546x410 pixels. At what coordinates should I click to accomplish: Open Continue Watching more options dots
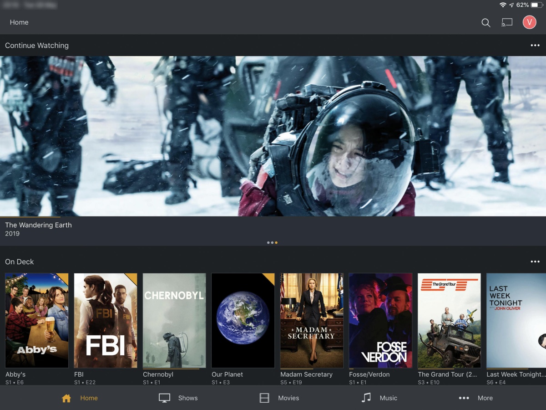(535, 46)
